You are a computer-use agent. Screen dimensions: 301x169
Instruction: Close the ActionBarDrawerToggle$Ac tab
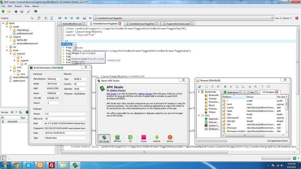(120, 23)
